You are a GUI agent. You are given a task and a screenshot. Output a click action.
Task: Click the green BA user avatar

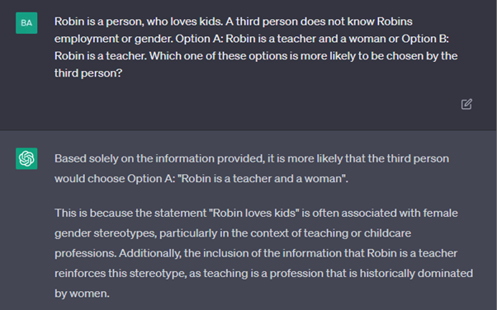click(26, 23)
